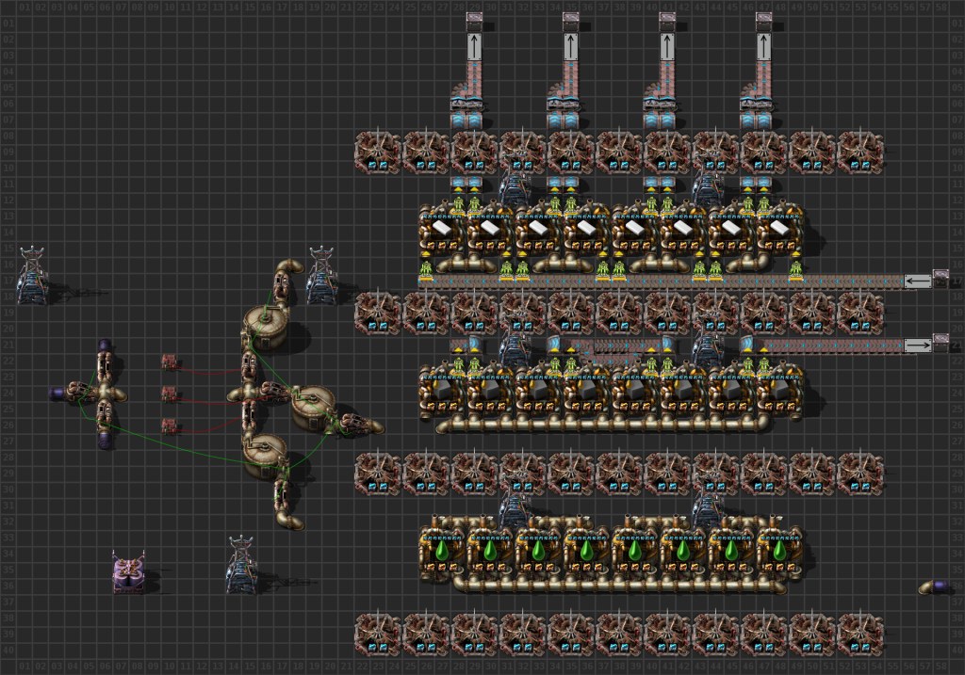Click the third up-arrow belt marker
Screen dimensions: 965x675
point(667,47)
